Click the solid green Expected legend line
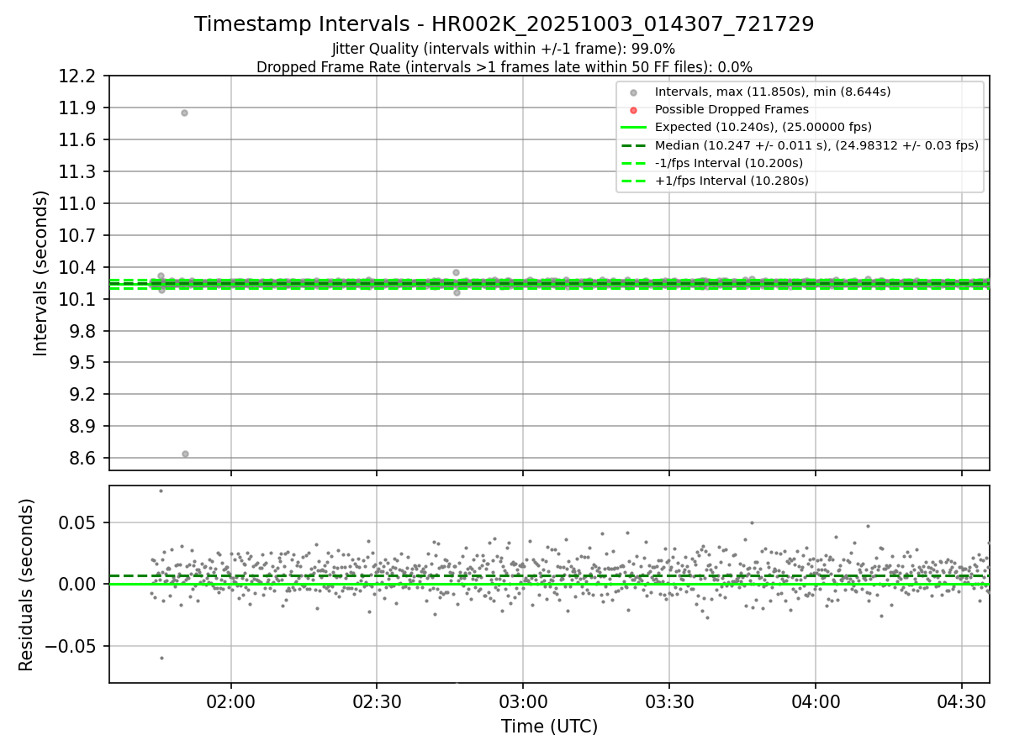The width and height of the screenshot is (1009, 756). 633,127
